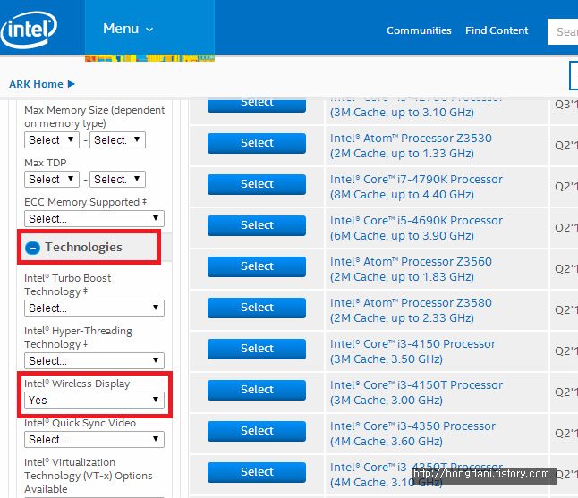Screen dimensions: 578x498
Task: Open Intel Atom Processor Z3580 link
Action: point(411,310)
